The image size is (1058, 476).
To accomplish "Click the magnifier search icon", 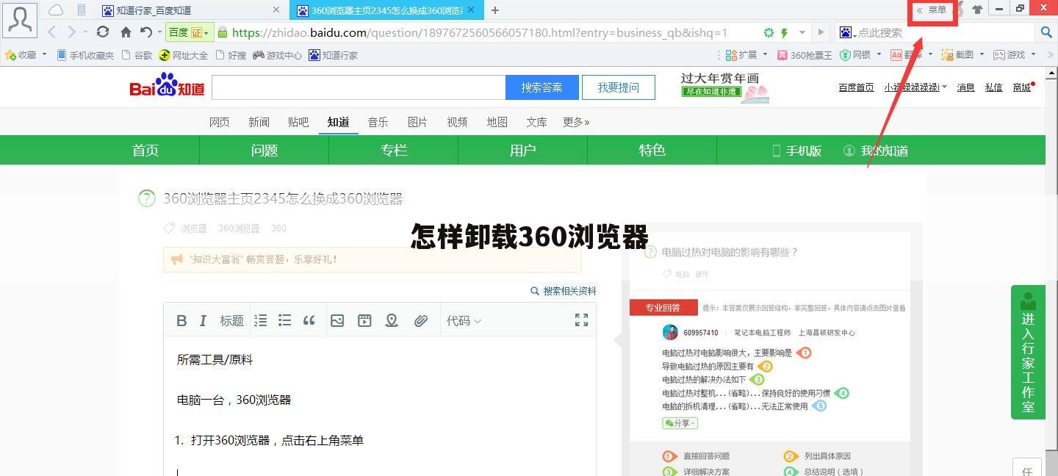I will click(1047, 32).
